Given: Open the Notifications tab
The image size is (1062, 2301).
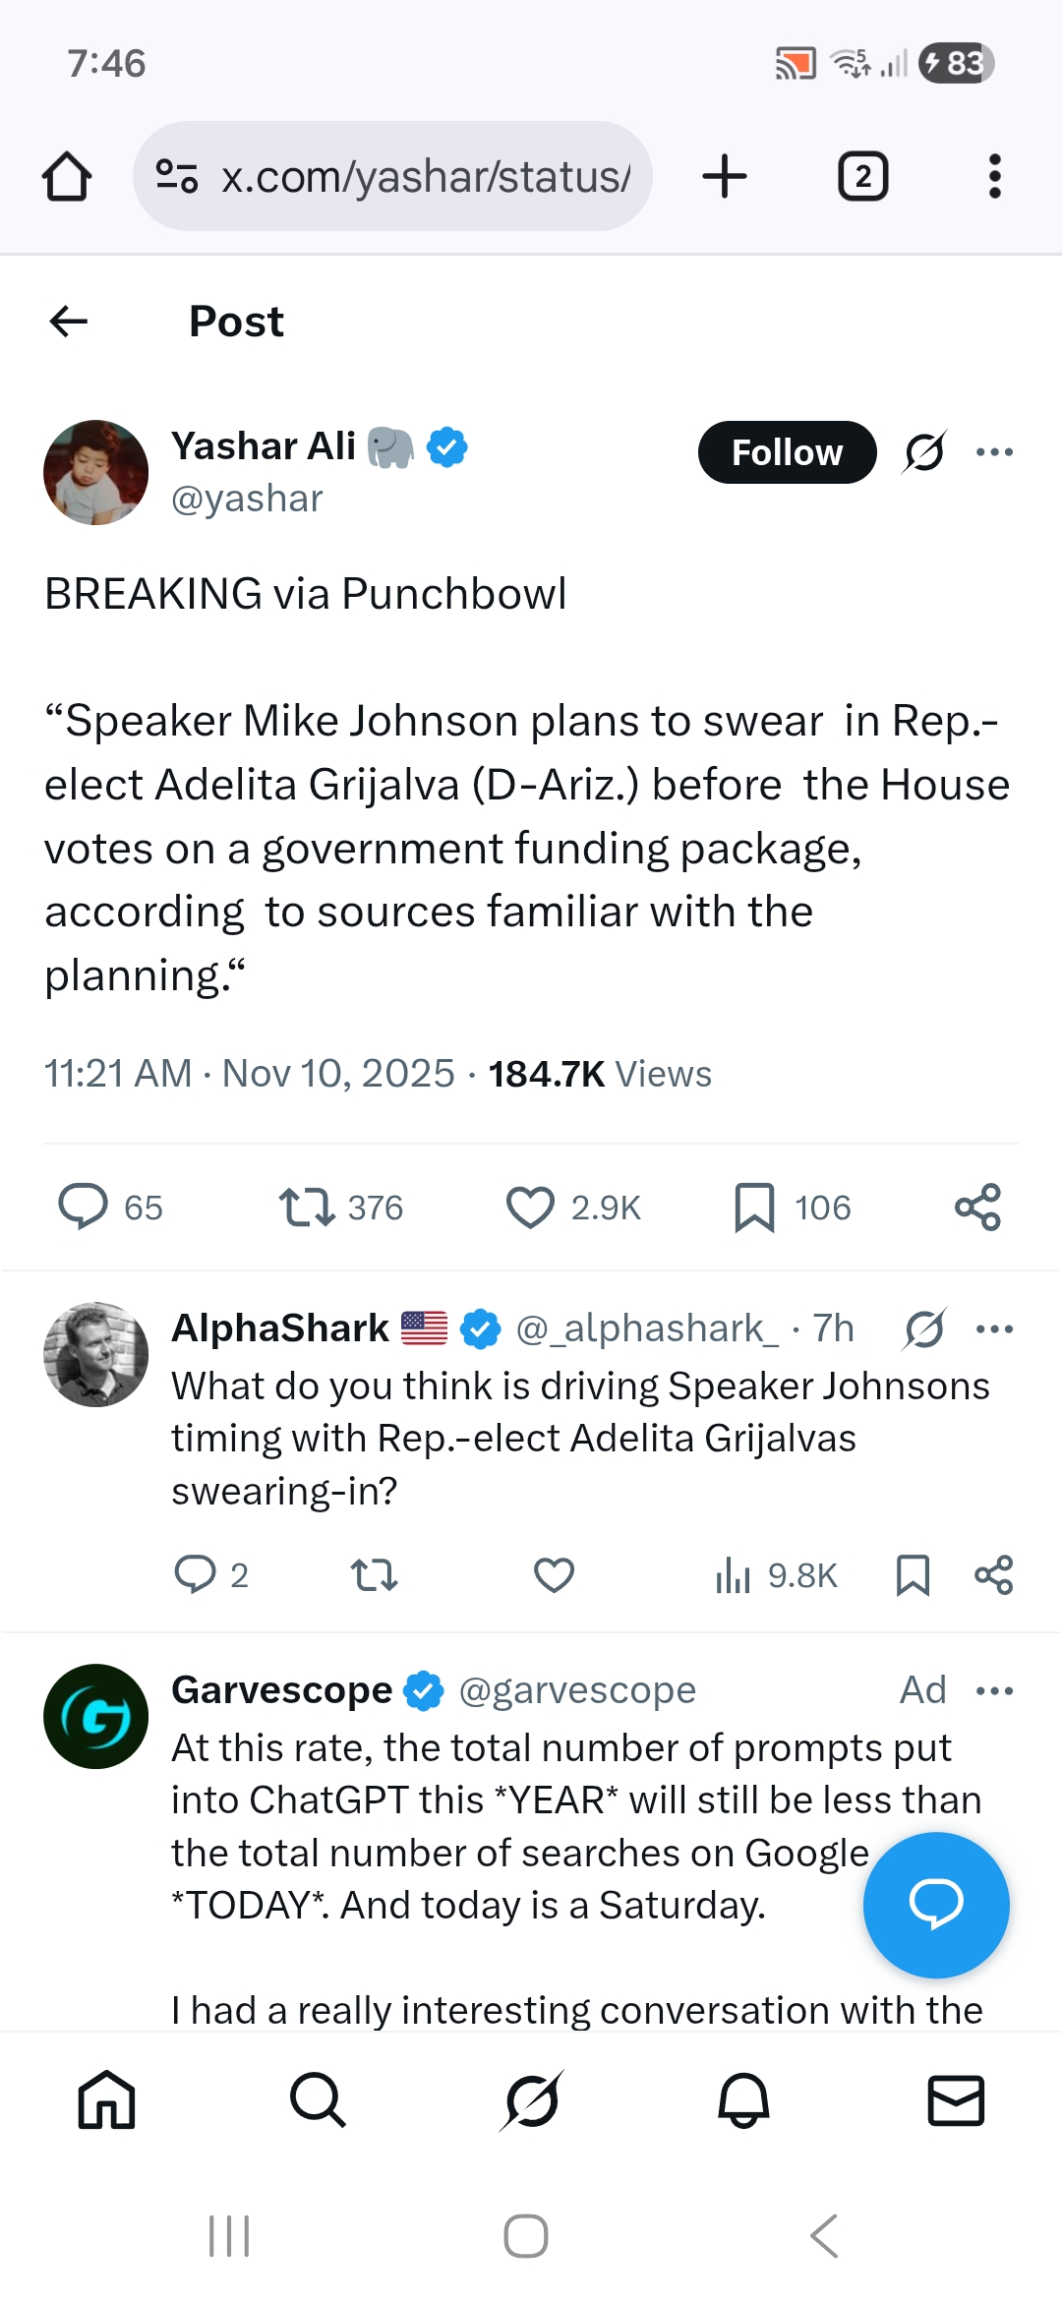Looking at the screenshot, I should point(743,2100).
